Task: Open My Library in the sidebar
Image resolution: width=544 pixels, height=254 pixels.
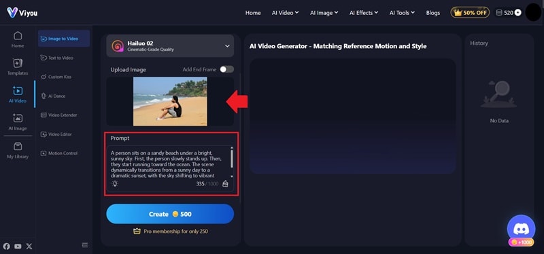Action: (x=18, y=150)
